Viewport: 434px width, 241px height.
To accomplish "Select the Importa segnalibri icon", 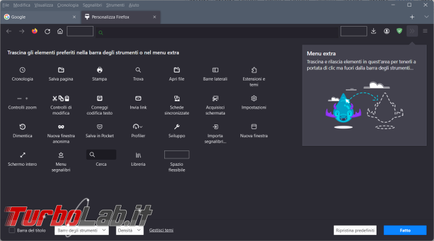I will tap(216, 126).
